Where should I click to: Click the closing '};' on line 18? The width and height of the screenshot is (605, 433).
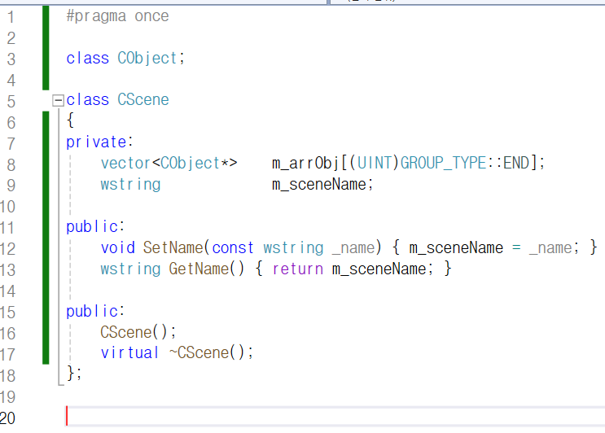(74, 374)
